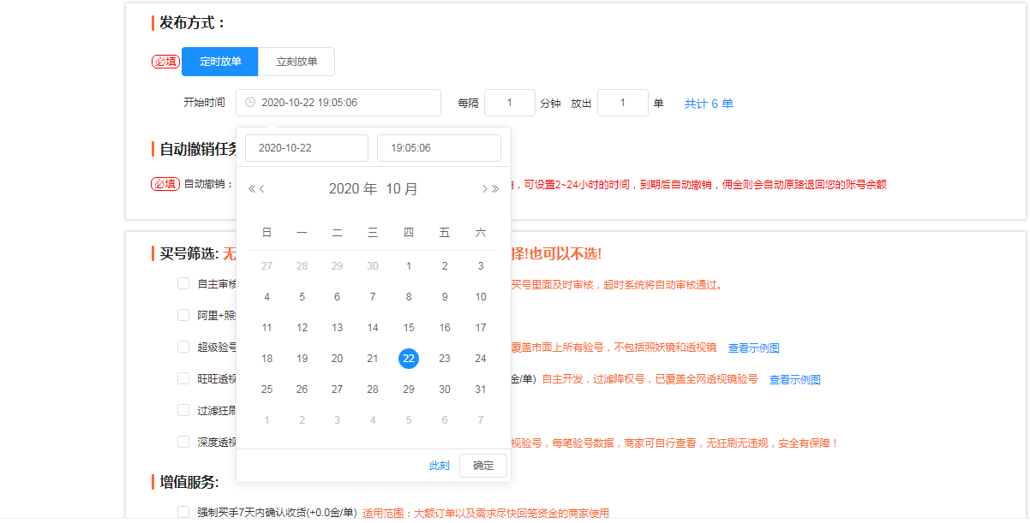1030x523 pixels.
Task: Pick October 15 in the calendar
Action: (409, 328)
